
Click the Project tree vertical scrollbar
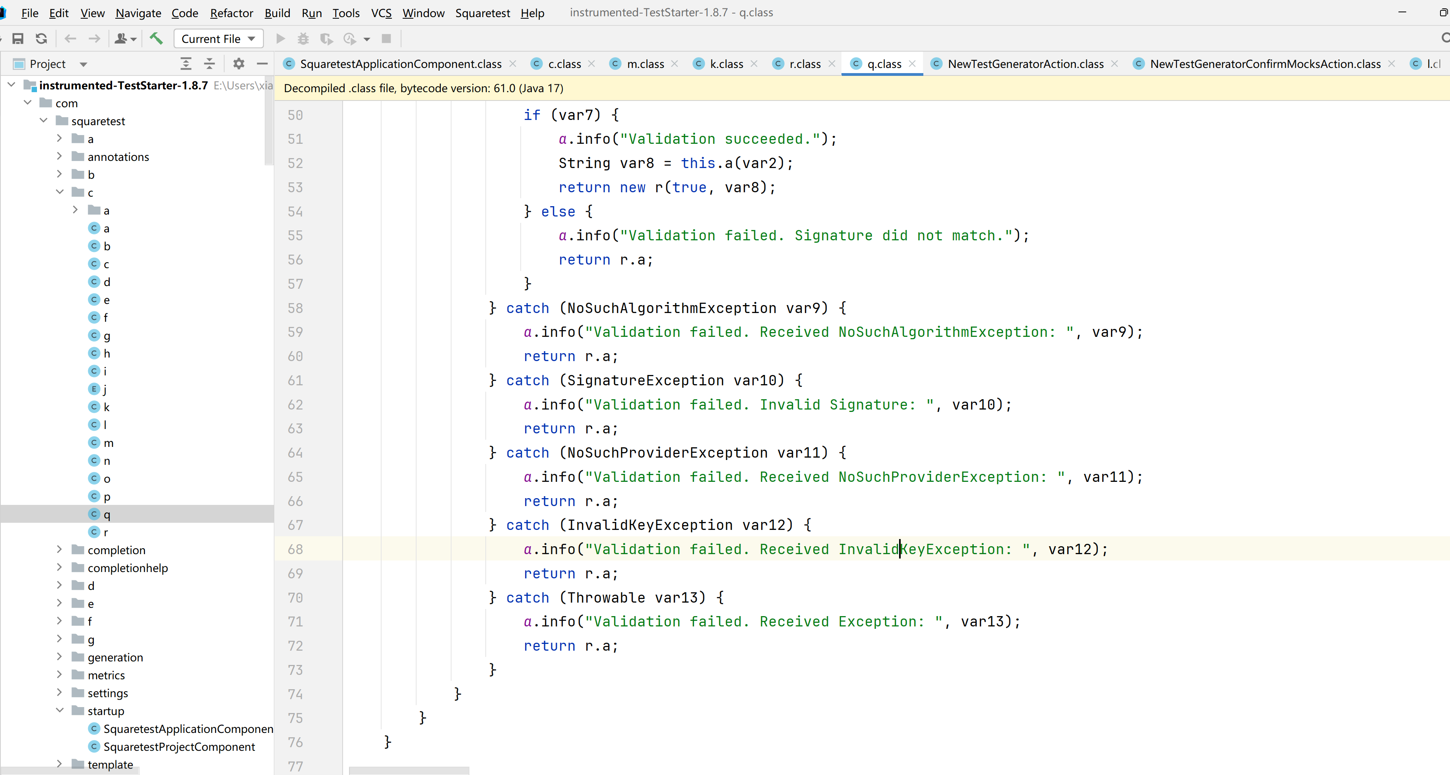pos(269,121)
